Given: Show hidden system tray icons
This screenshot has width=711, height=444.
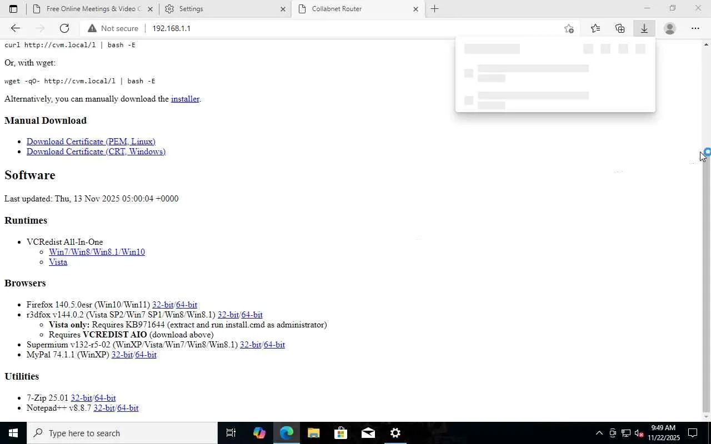Looking at the screenshot, I should (599, 433).
